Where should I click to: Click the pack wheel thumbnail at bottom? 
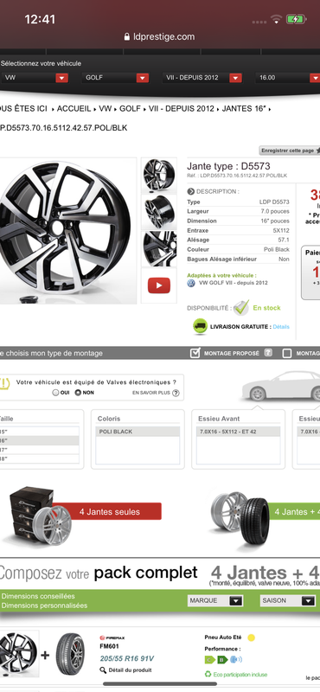[19, 654]
